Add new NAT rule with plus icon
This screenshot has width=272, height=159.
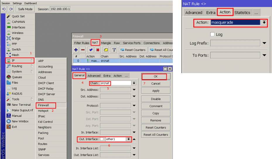click(x=76, y=50)
